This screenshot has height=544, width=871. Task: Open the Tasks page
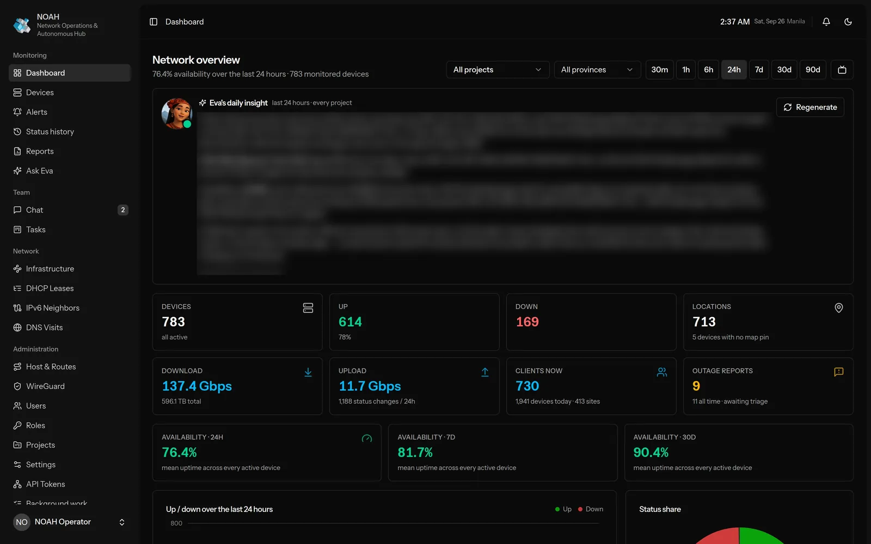pyautogui.click(x=70, y=230)
